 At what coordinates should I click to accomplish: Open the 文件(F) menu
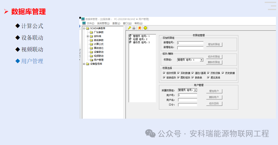pos(91,23)
